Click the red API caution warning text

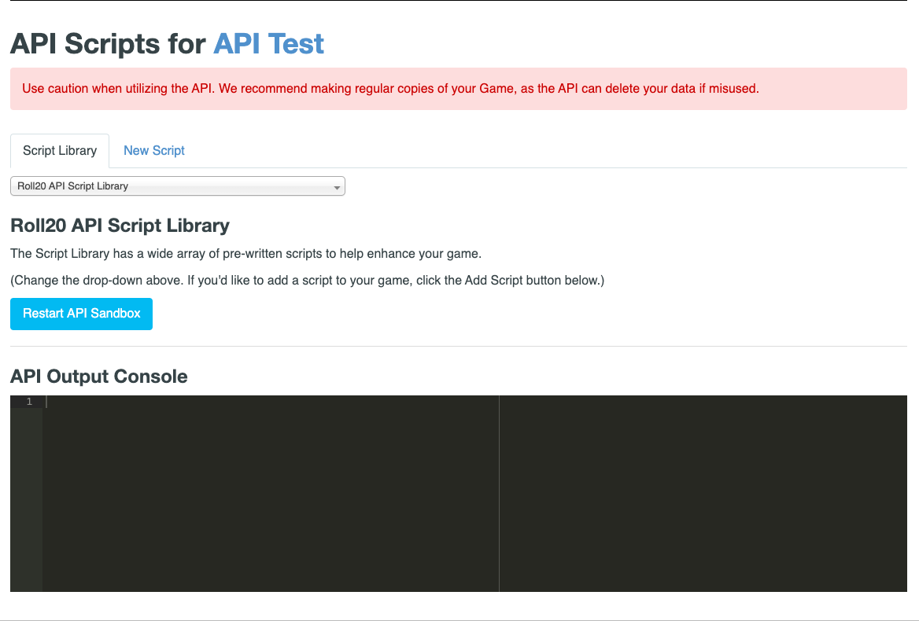point(390,88)
